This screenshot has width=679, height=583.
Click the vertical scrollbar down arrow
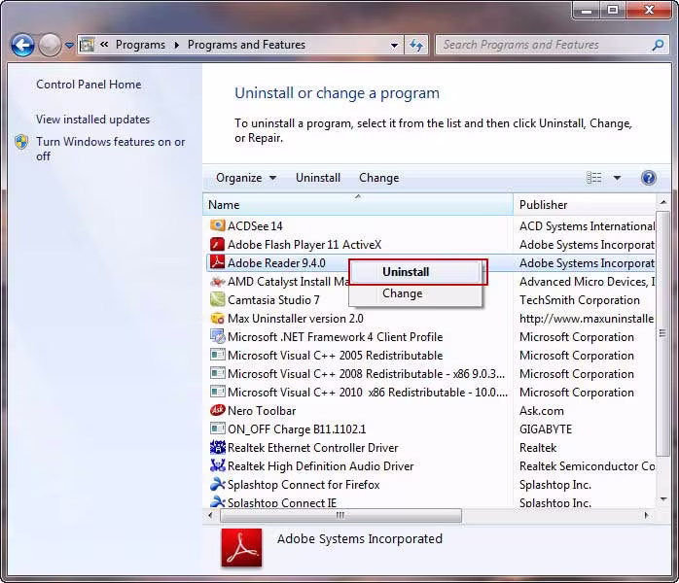click(663, 499)
